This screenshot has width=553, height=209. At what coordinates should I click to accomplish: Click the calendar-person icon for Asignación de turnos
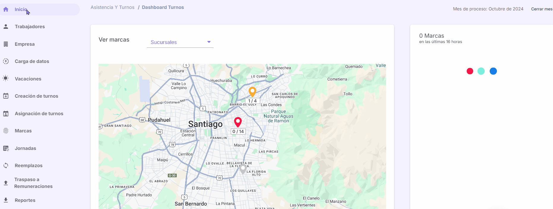pyautogui.click(x=6, y=113)
